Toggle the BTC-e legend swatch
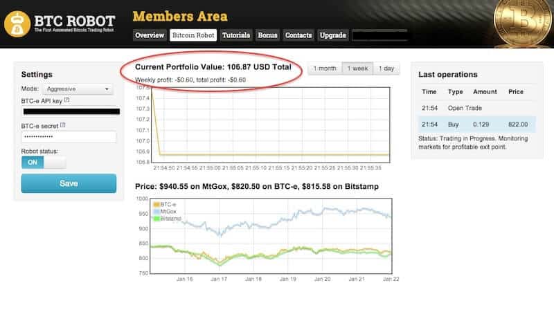Screen dimensions: 554x321 pos(157,205)
